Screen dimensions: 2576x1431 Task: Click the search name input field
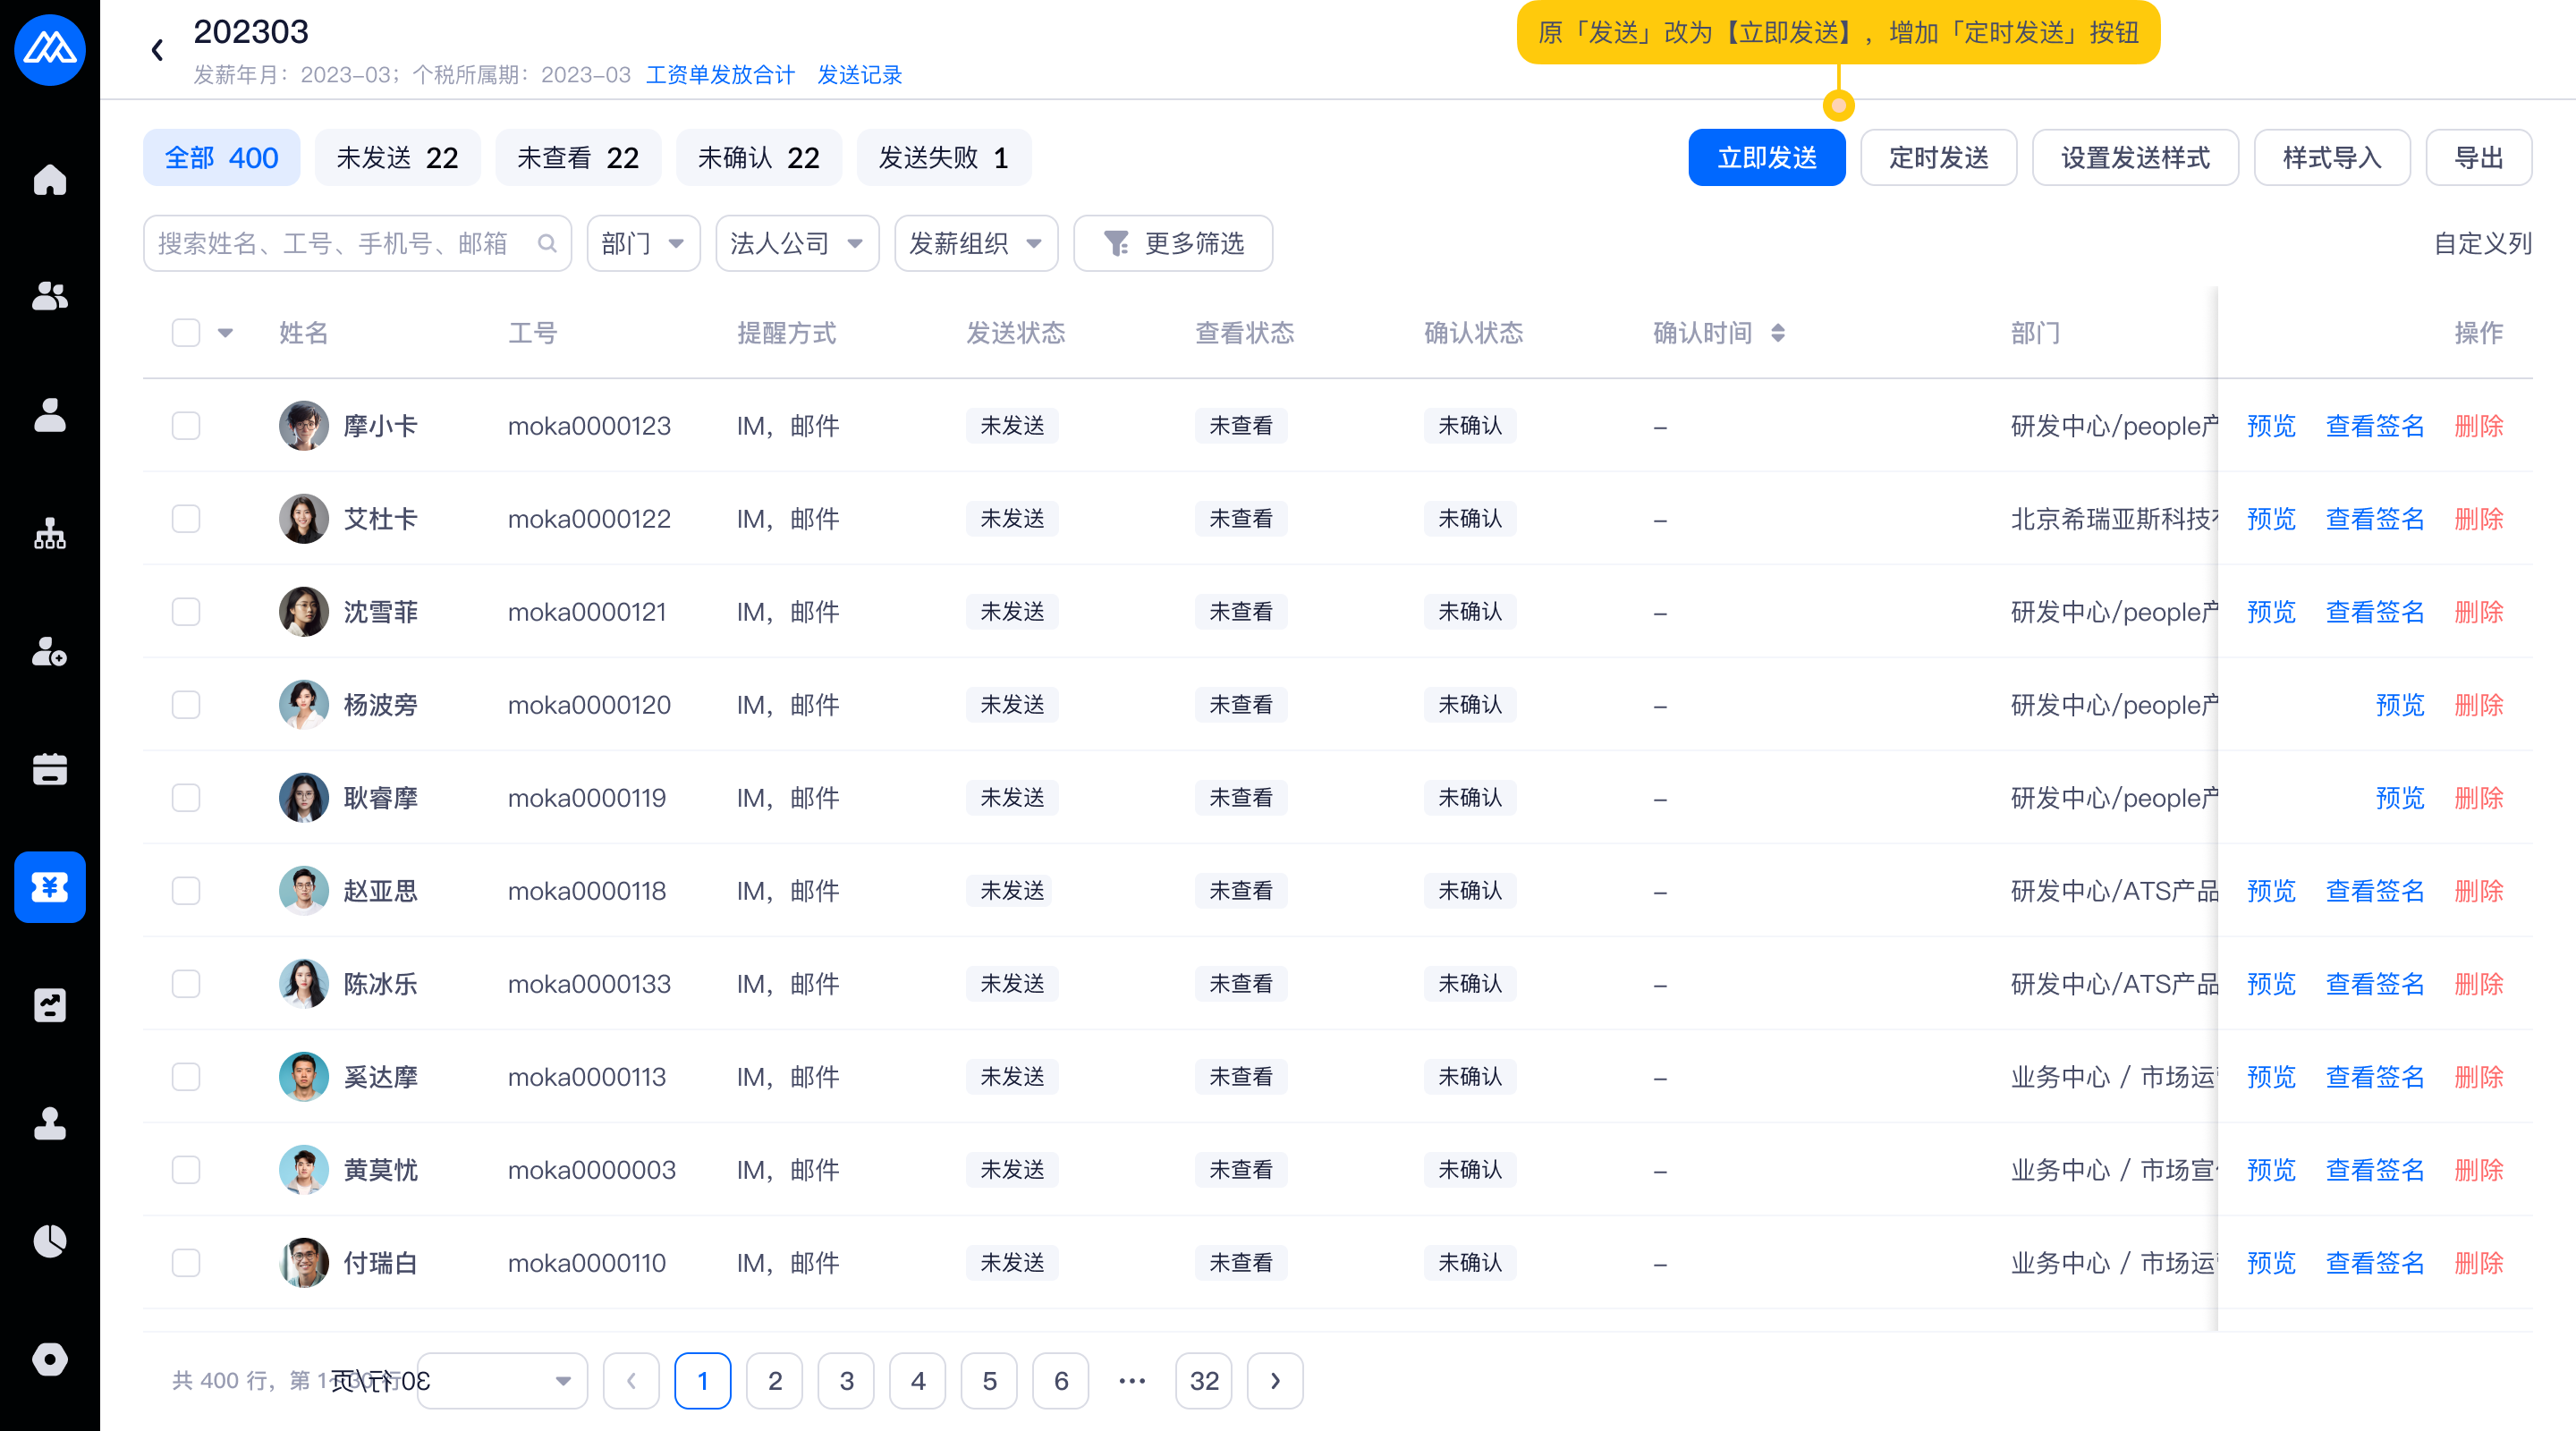[x=340, y=243]
